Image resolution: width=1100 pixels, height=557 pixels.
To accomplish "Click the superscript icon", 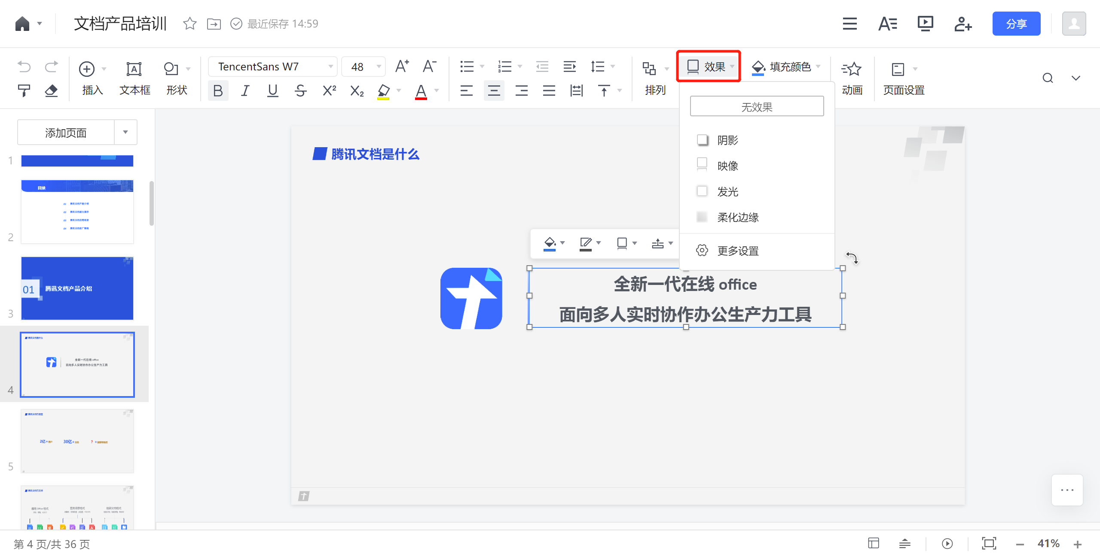I will pos(329,91).
